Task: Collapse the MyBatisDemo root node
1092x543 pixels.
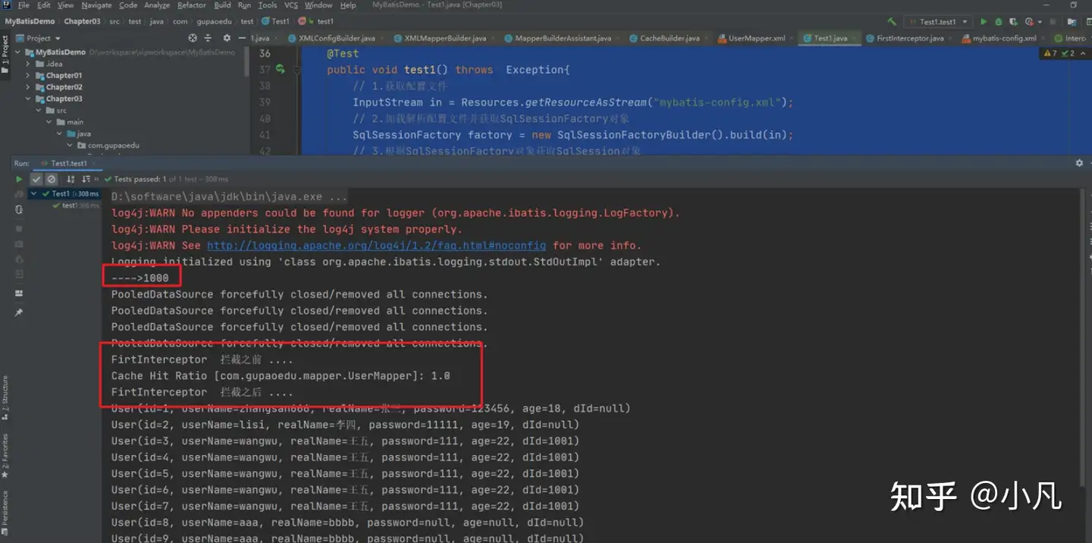Action: click(18, 52)
